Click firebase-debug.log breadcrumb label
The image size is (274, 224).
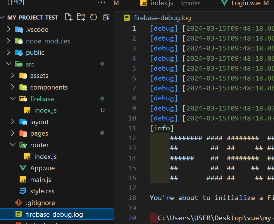tap(162, 18)
